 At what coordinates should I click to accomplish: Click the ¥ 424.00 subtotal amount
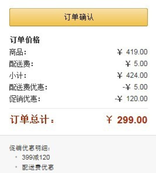coord(132,75)
